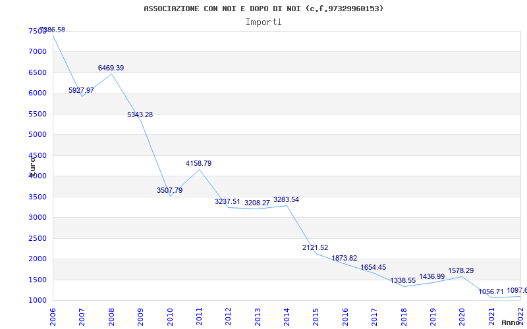Select the data label 1873.82
This screenshot has width=527, height=329.
coord(345,258)
